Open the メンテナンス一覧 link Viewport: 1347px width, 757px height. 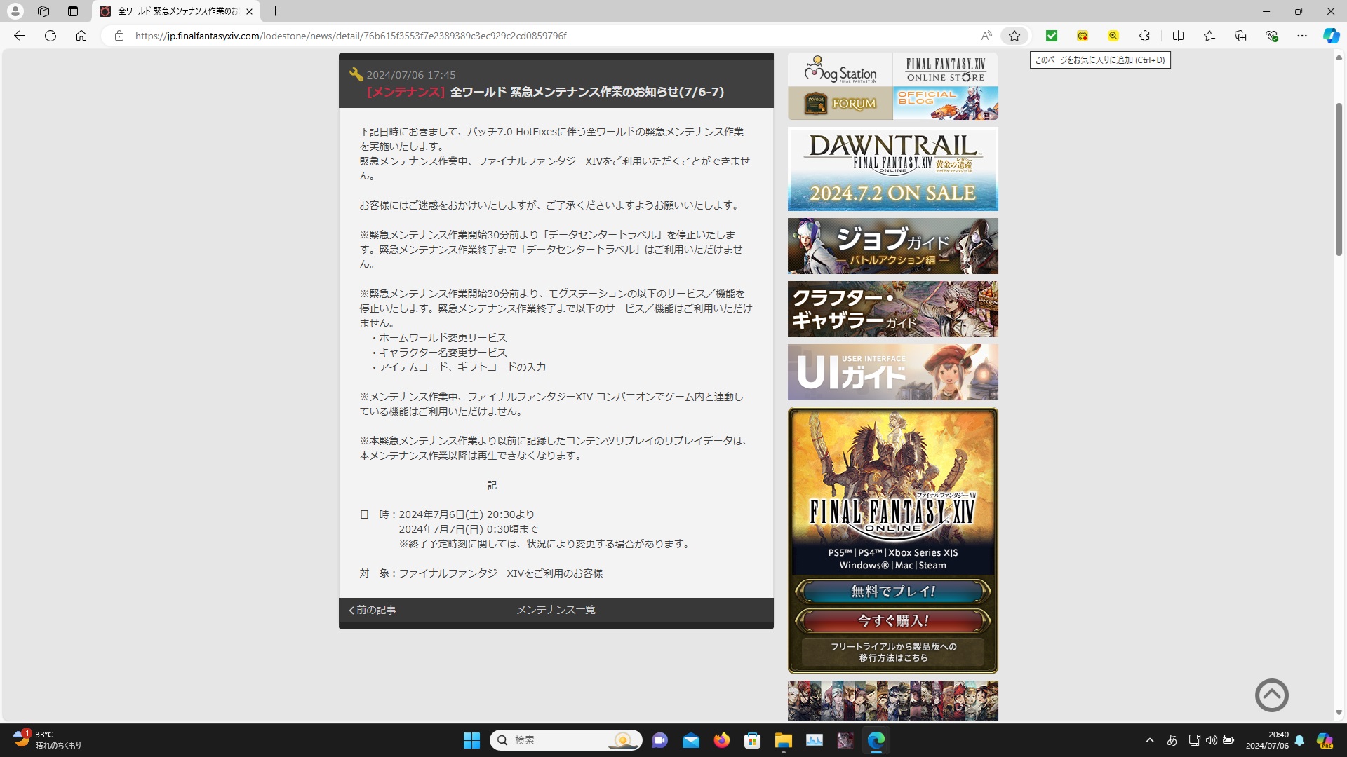pyautogui.click(x=556, y=609)
